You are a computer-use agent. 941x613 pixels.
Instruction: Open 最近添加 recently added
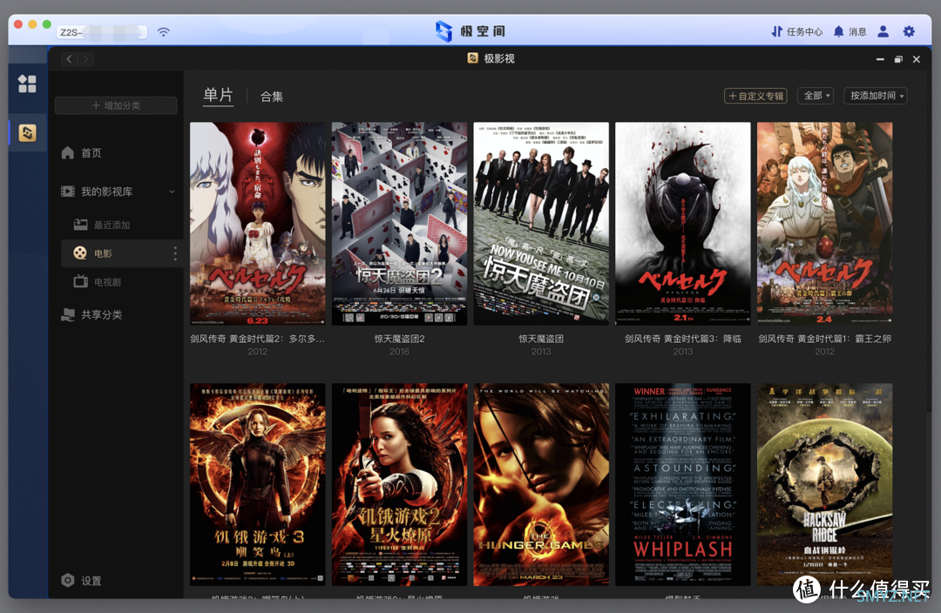[101, 225]
